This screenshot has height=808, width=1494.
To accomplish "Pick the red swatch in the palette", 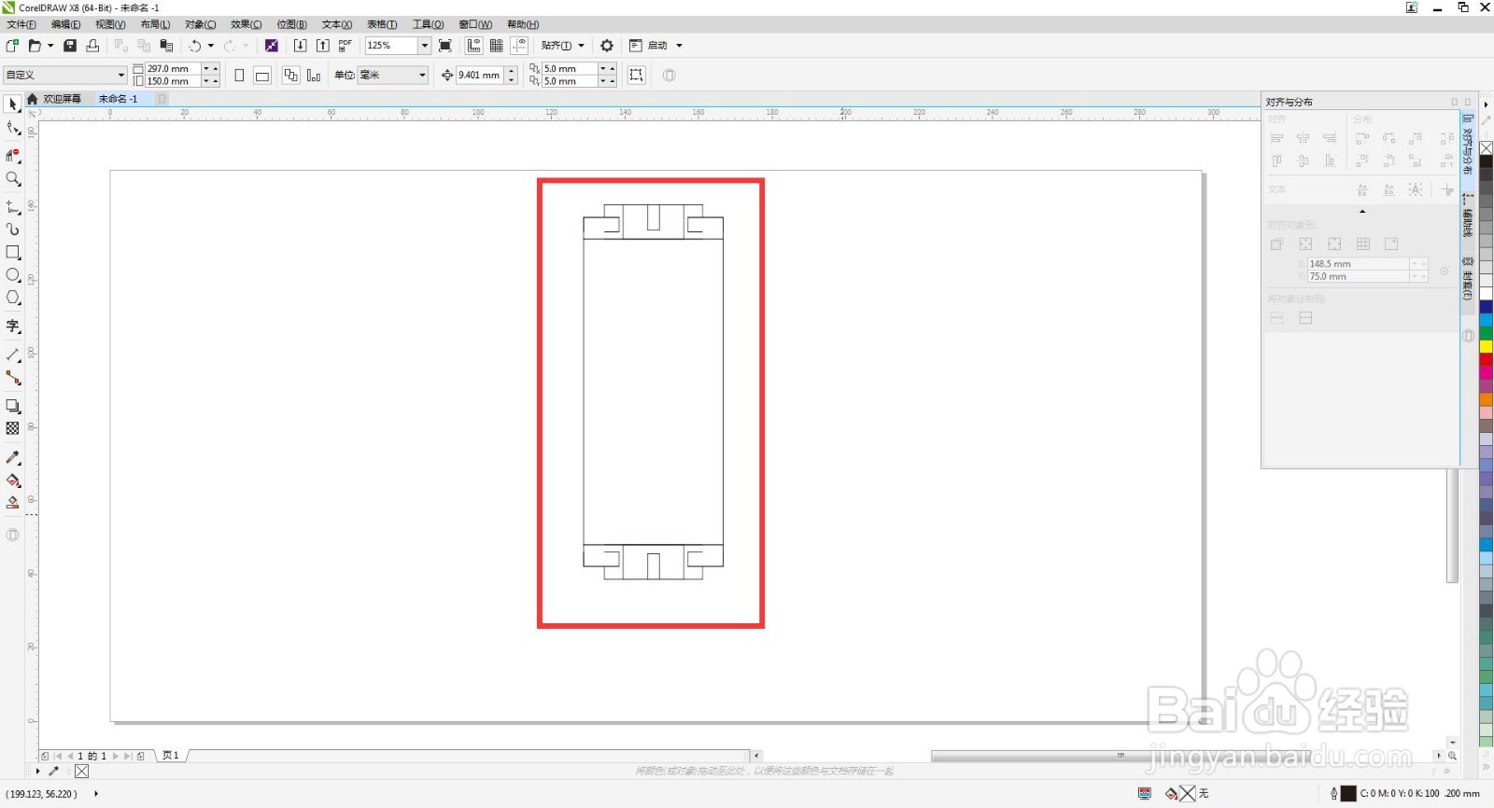I will 1486,359.
